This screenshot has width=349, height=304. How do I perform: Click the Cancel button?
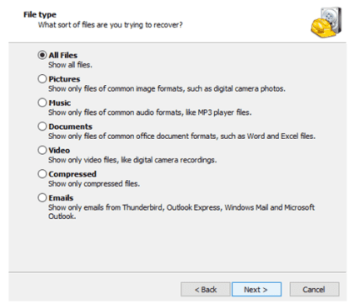pos(314,290)
